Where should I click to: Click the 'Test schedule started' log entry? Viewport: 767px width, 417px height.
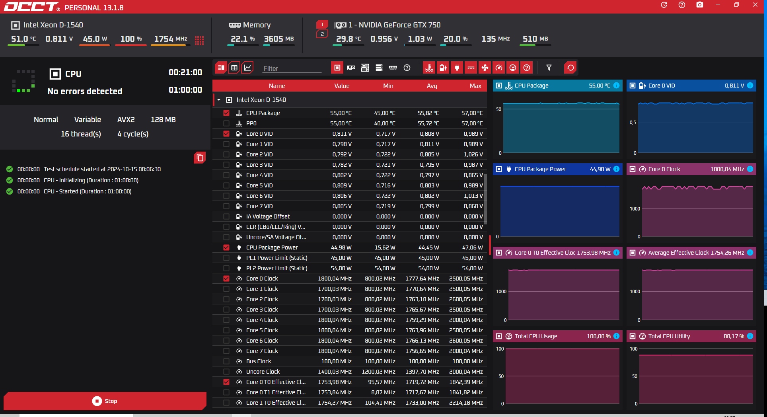point(102,169)
